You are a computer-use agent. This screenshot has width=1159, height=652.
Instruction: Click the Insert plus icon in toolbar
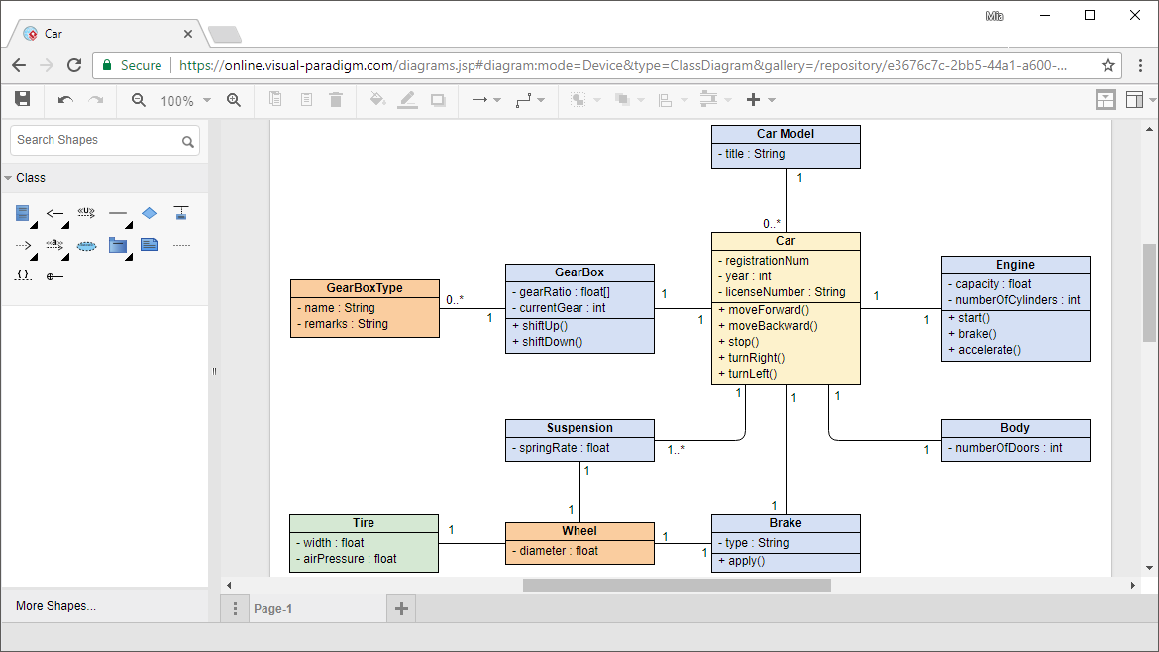(x=753, y=100)
